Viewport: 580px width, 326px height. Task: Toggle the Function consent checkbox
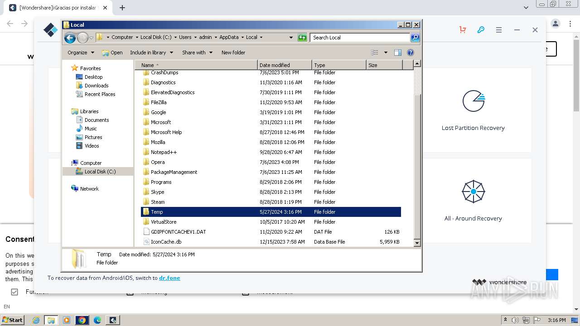click(14, 292)
